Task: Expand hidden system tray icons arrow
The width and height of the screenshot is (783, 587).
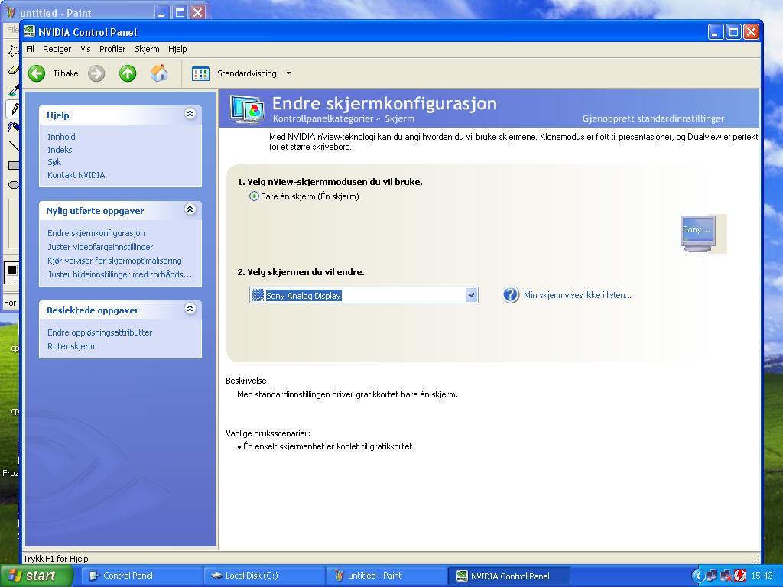Action: [x=697, y=576]
